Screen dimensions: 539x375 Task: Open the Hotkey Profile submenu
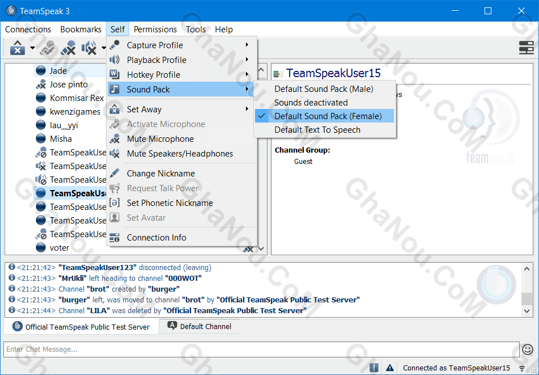[182, 75]
